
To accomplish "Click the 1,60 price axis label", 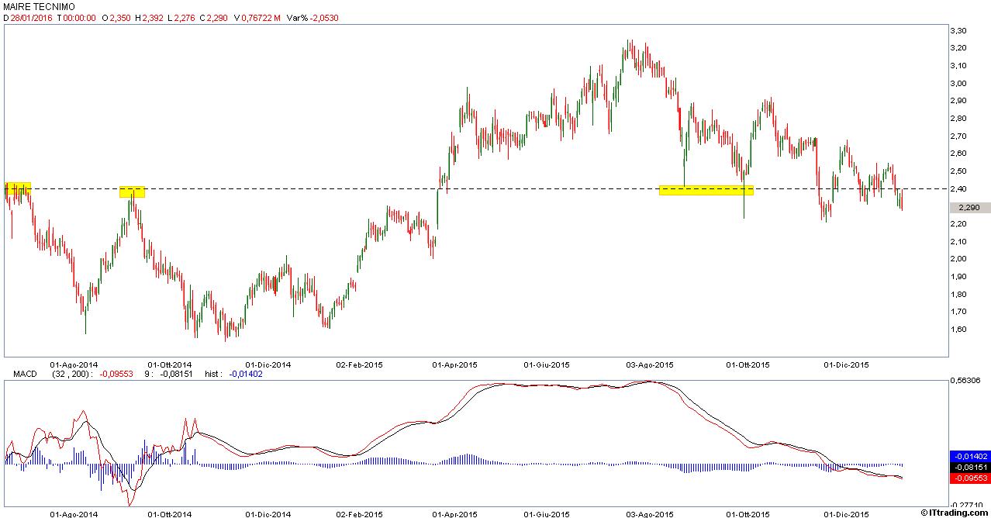I will (x=958, y=329).
